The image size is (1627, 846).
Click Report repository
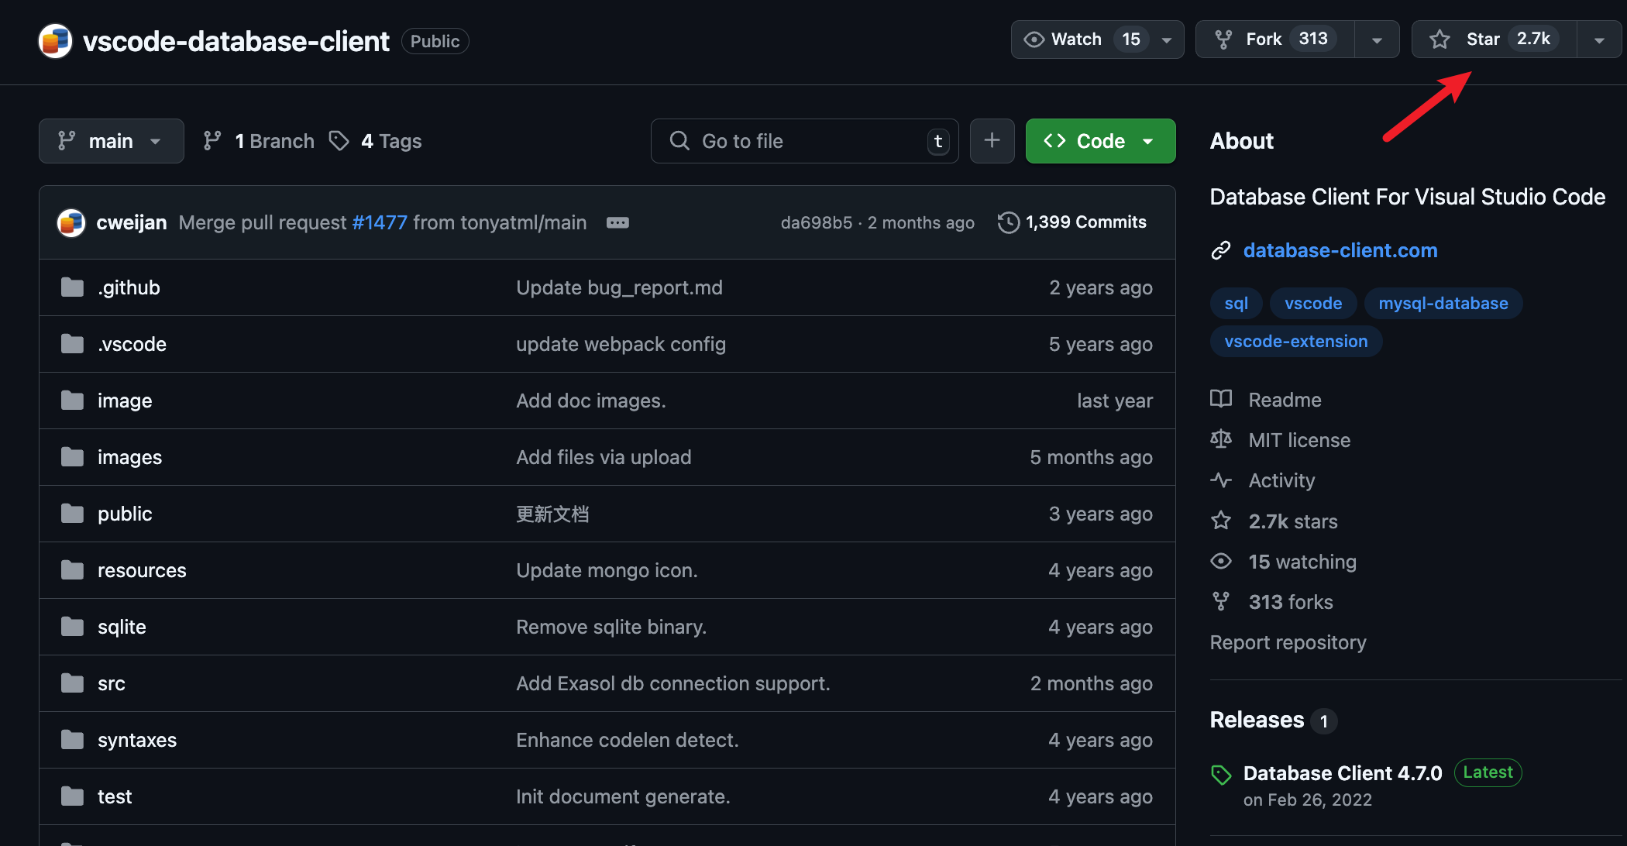(1288, 642)
